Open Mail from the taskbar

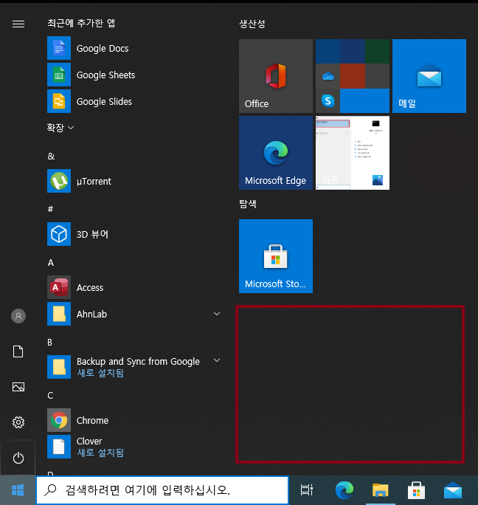tap(453, 490)
